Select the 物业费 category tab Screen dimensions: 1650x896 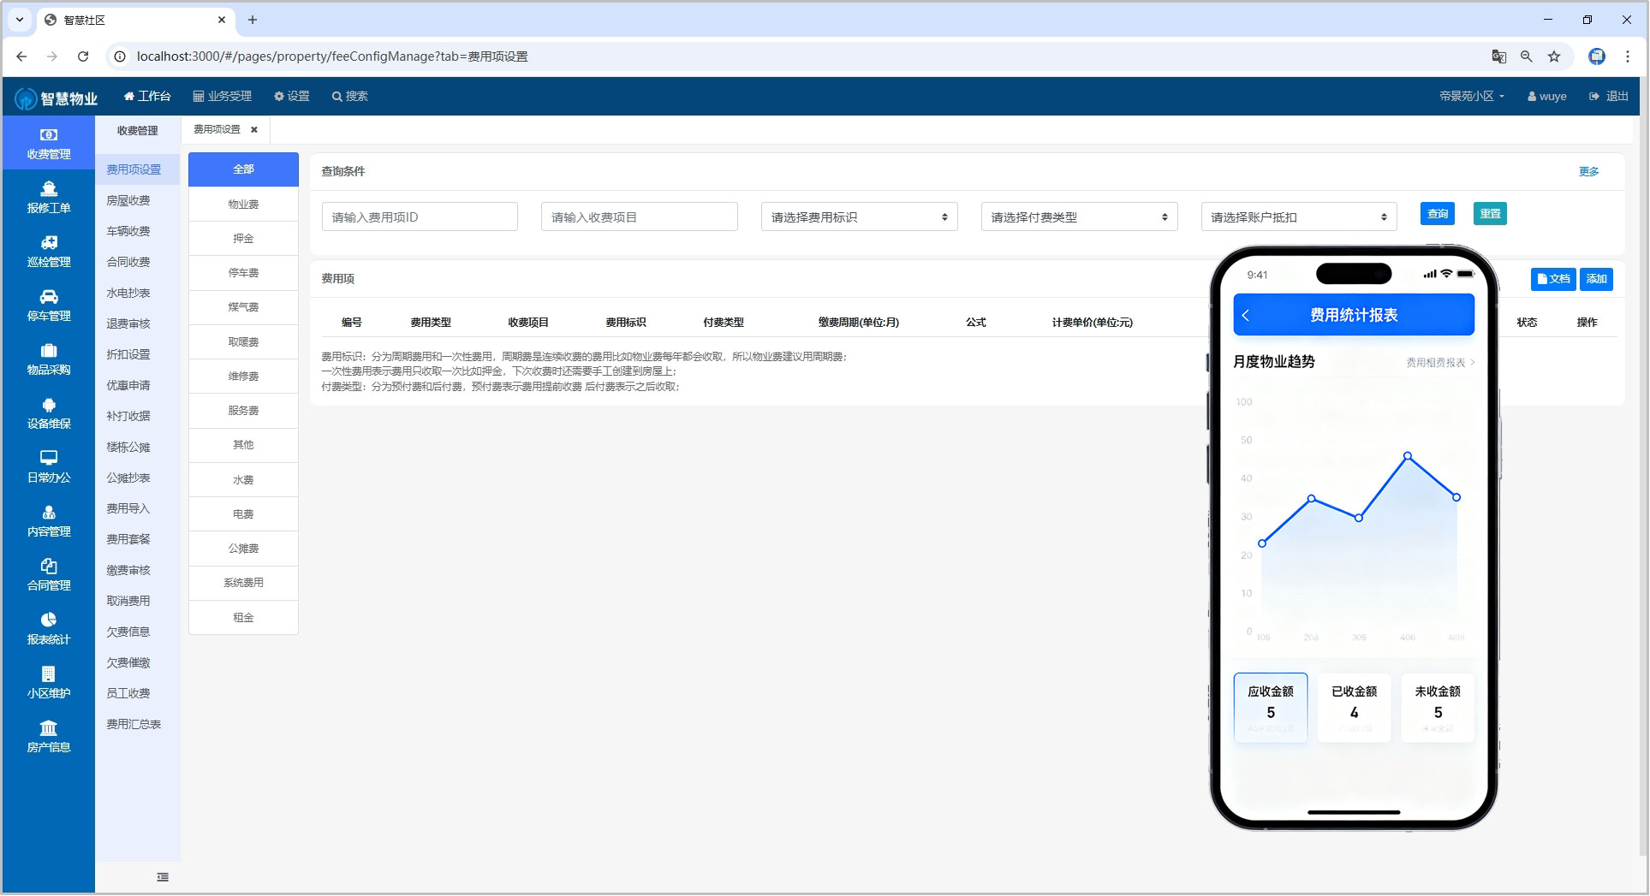point(243,205)
